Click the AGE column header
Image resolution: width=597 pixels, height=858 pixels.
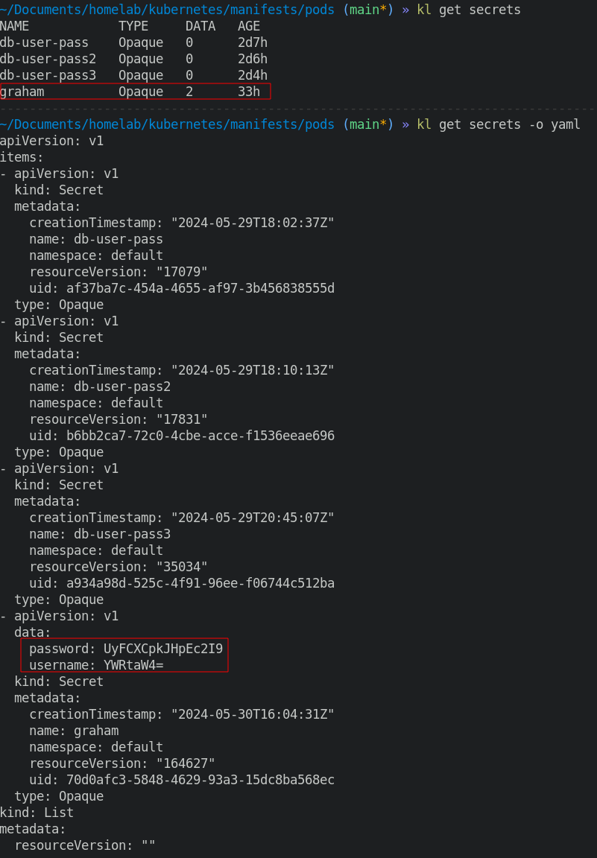249,26
